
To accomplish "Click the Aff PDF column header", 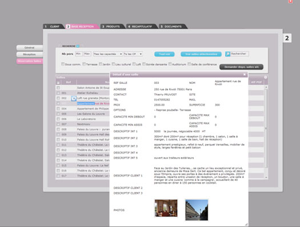I will coord(256,82).
